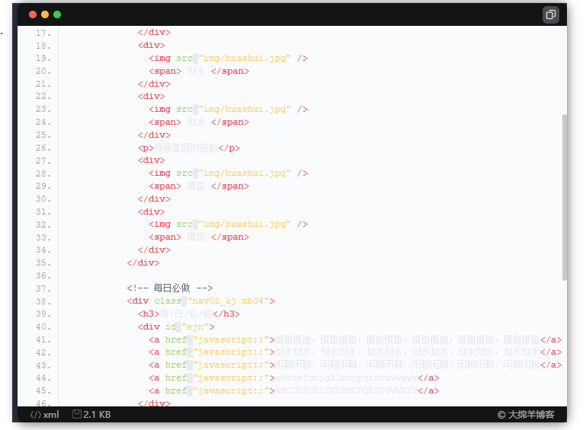Click the yellow dot in code header
Screen dimensions: 586x430
(x=45, y=14)
